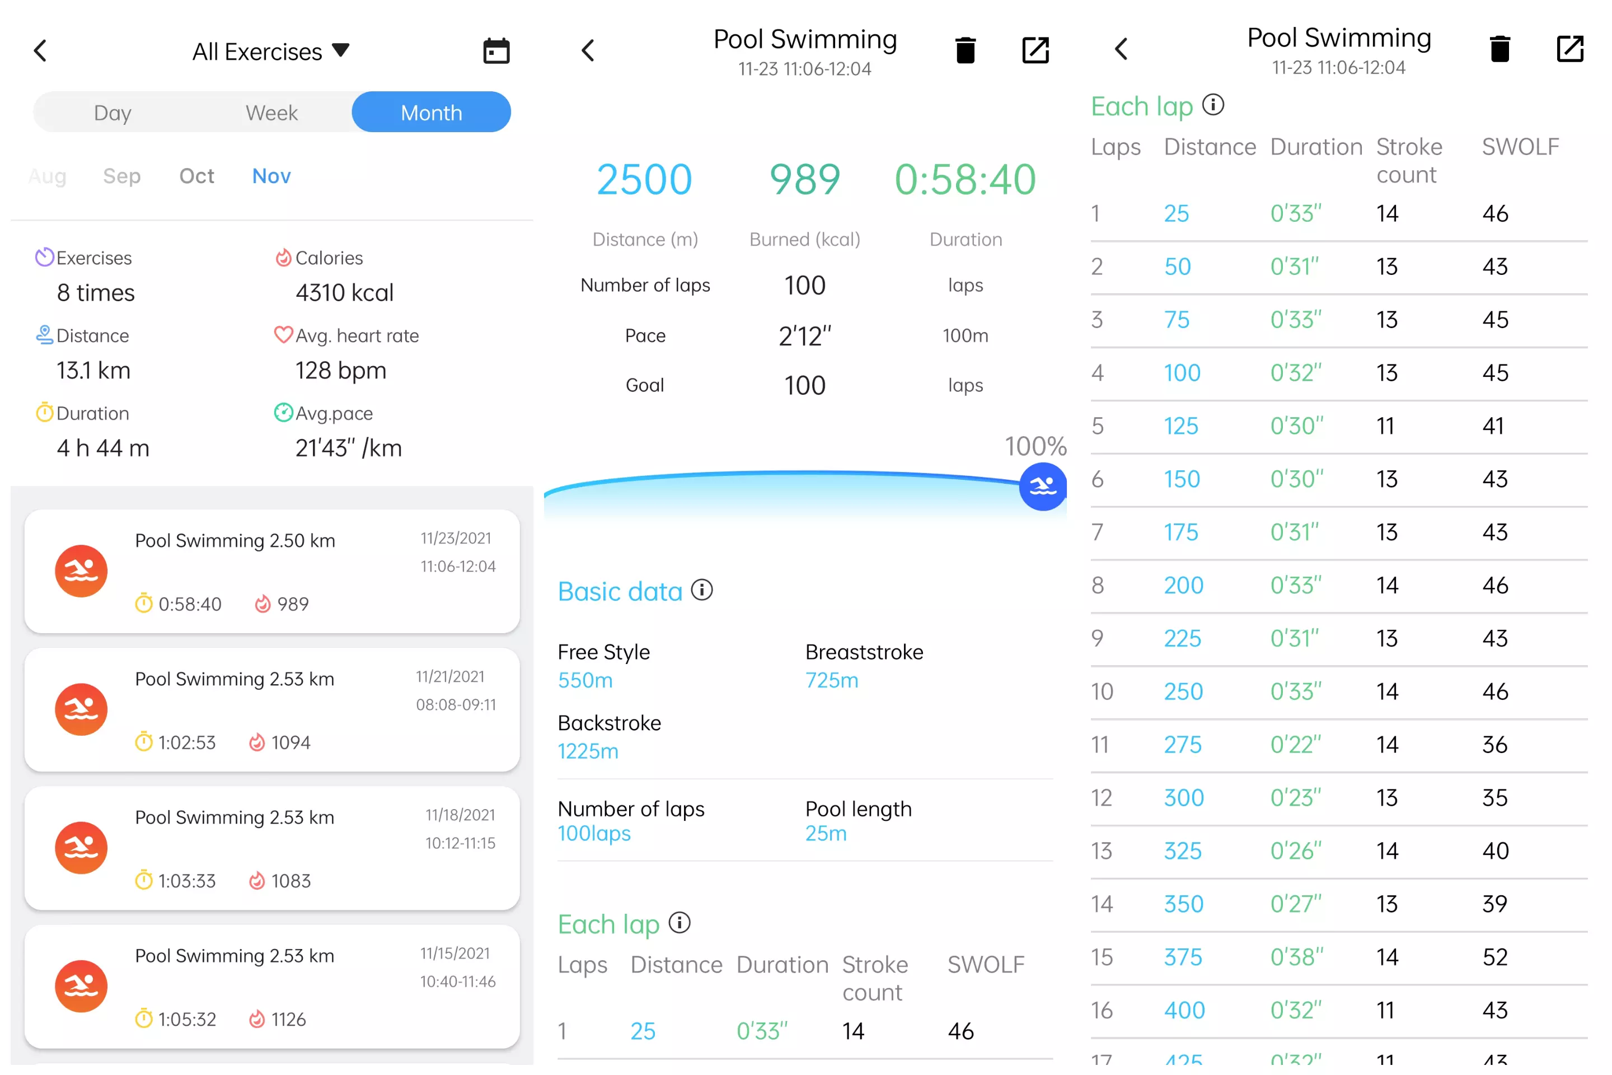The image size is (1612, 1075).
Task: Choose the Nov month tab
Action: pyautogui.click(x=271, y=176)
